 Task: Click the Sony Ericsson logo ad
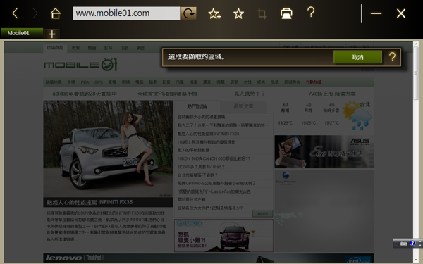coord(286,178)
